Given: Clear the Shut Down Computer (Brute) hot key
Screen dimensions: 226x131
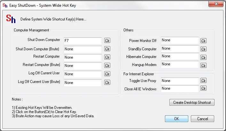Looking at the screenshot, I should click(x=107, y=49).
